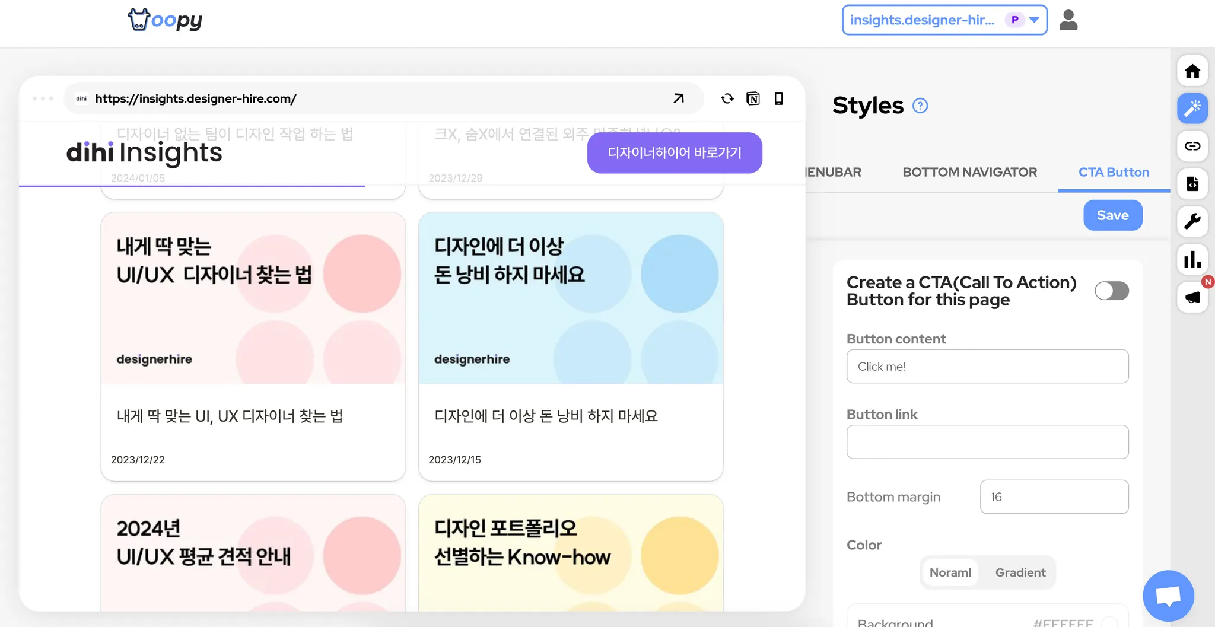Click the date 2023/12/22
1215x627 pixels.
click(x=138, y=460)
